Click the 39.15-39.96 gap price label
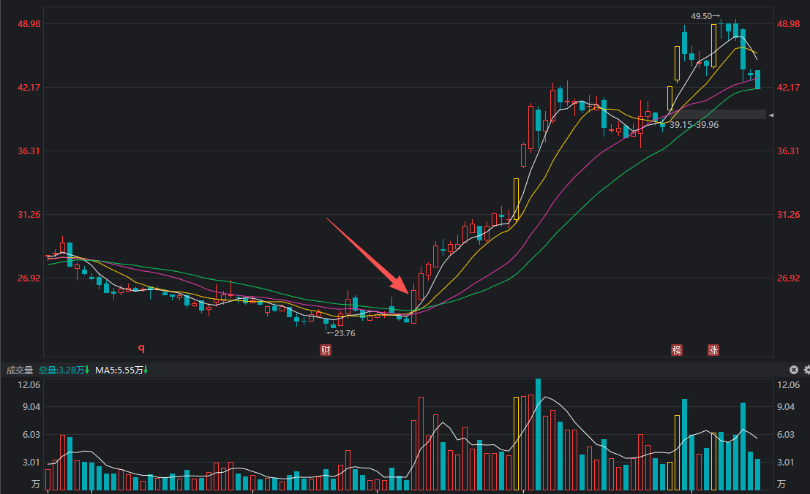The width and height of the screenshot is (810, 494). tap(694, 125)
